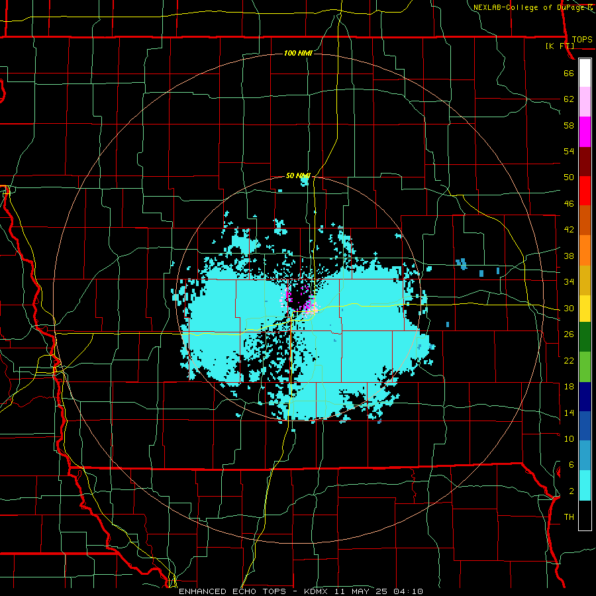Viewport: 596px width, 596px height.
Task: Select the 54 legend value
Action: coord(569,151)
